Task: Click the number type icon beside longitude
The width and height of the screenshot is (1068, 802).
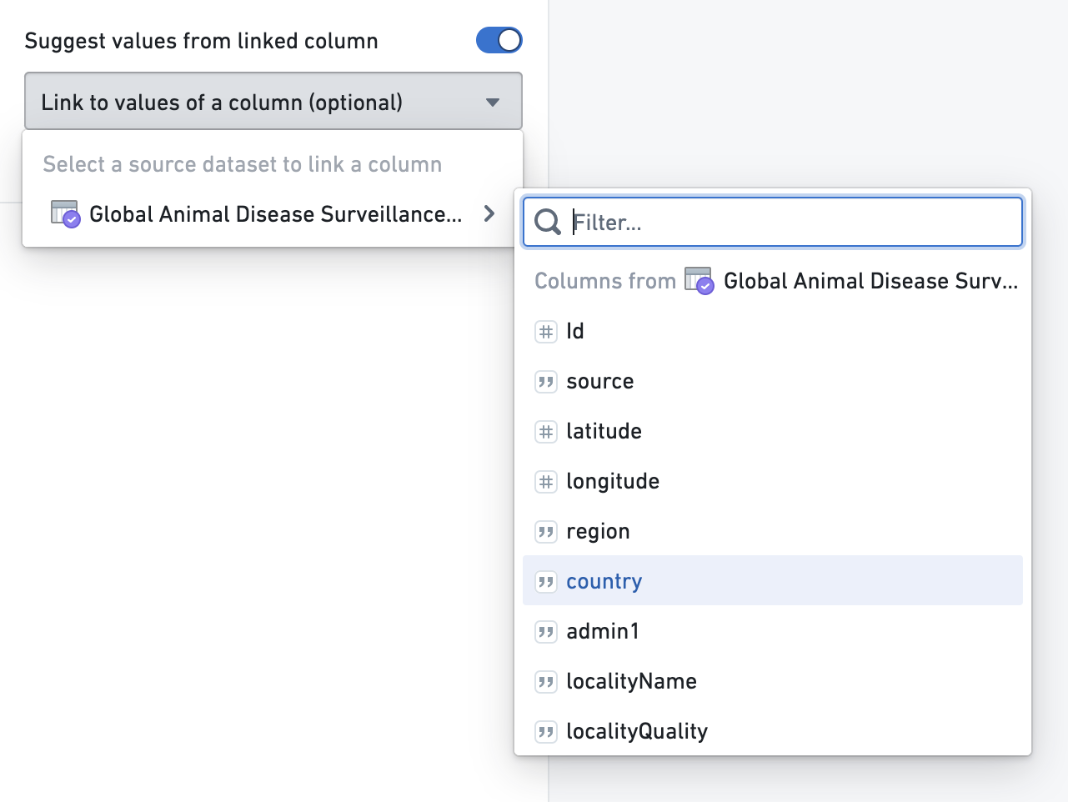Action: pyautogui.click(x=546, y=482)
